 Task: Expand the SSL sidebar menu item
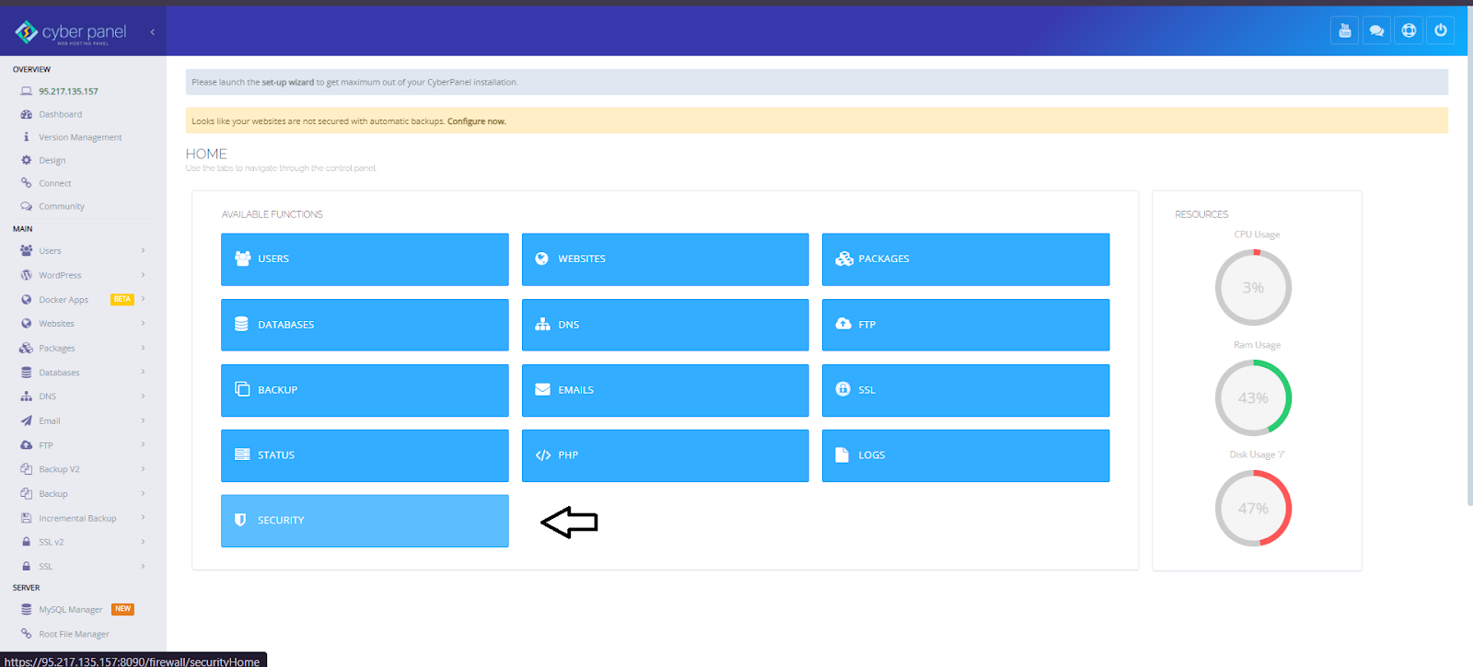pyautogui.click(x=83, y=567)
